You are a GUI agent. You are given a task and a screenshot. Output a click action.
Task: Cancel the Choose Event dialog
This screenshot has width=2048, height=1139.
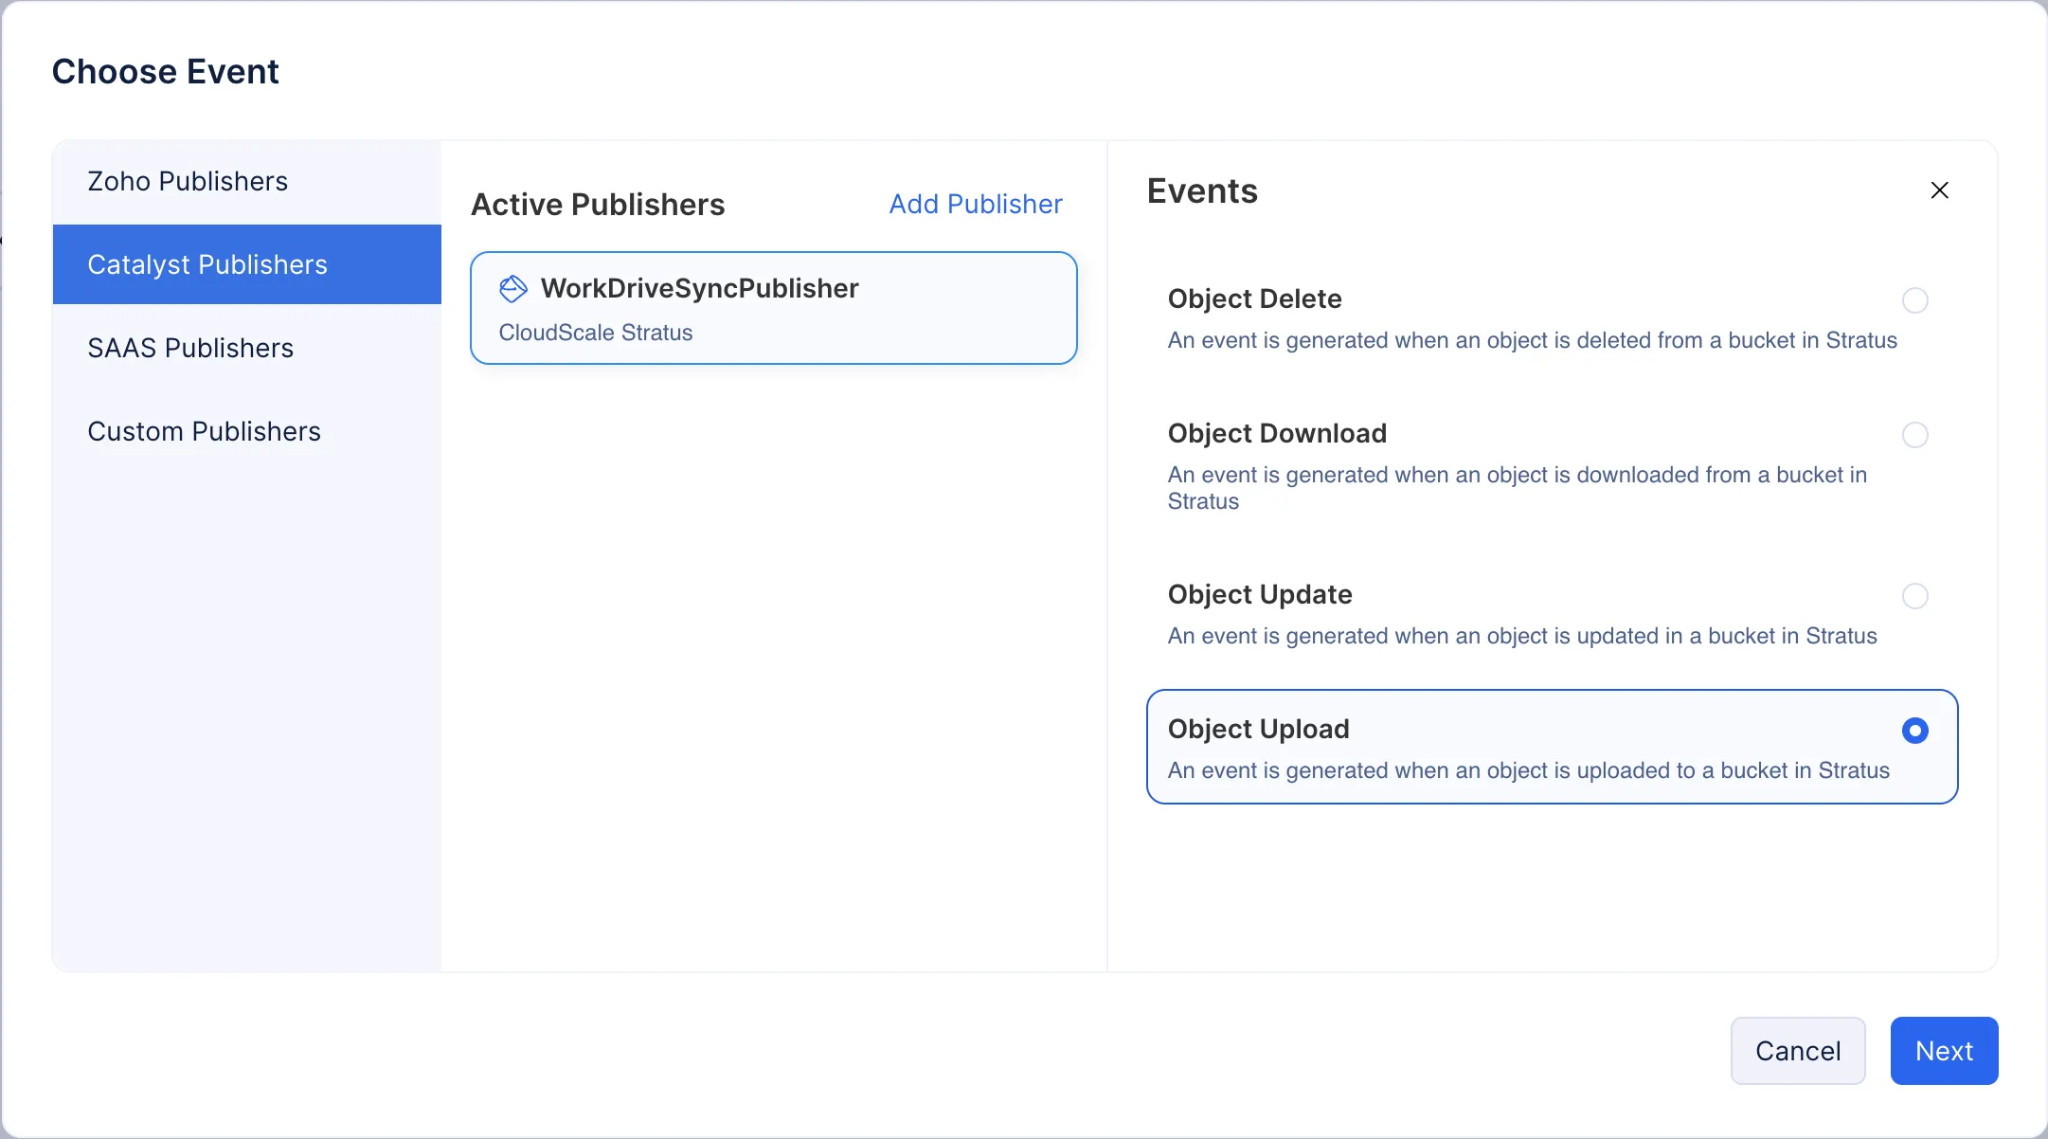(x=1796, y=1050)
